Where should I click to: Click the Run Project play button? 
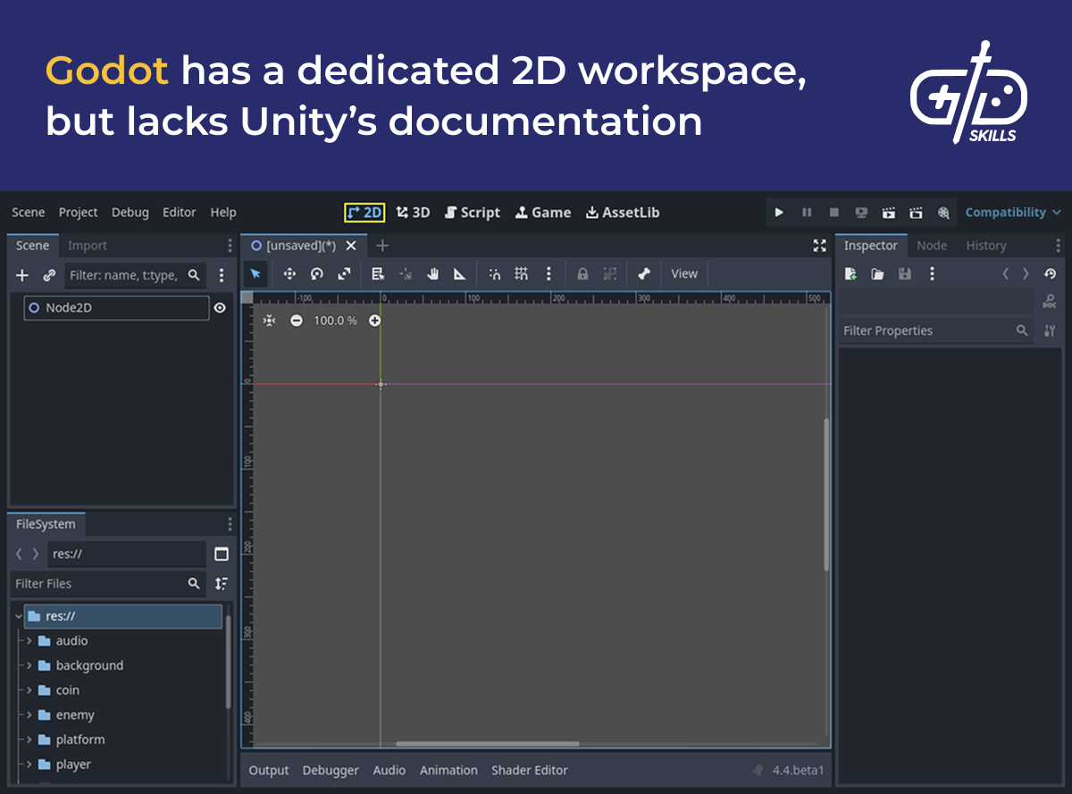[779, 213]
